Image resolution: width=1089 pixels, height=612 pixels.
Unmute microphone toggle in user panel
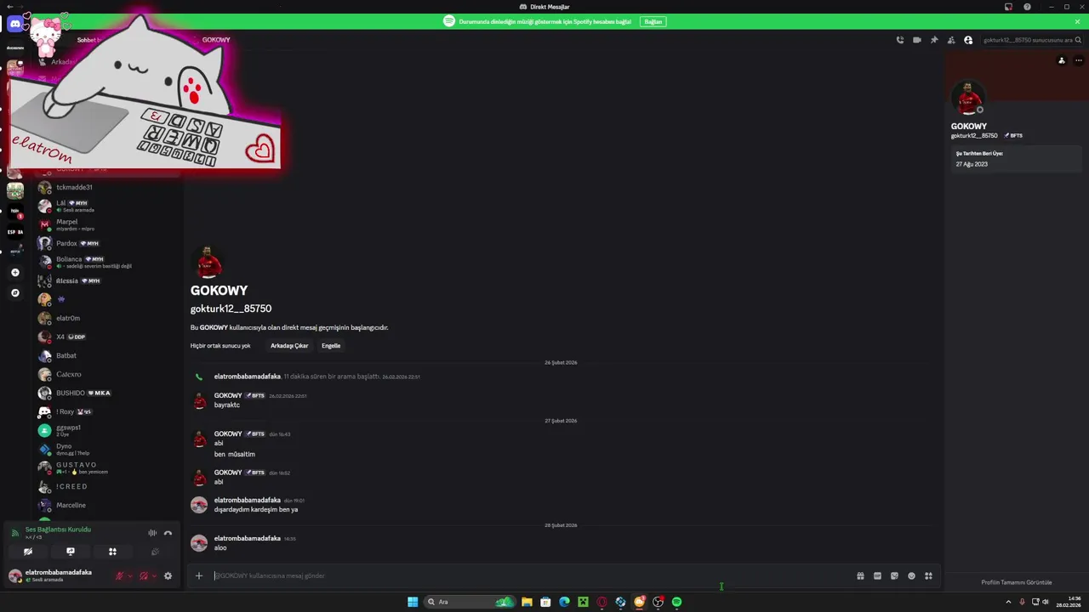[x=120, y=575]
